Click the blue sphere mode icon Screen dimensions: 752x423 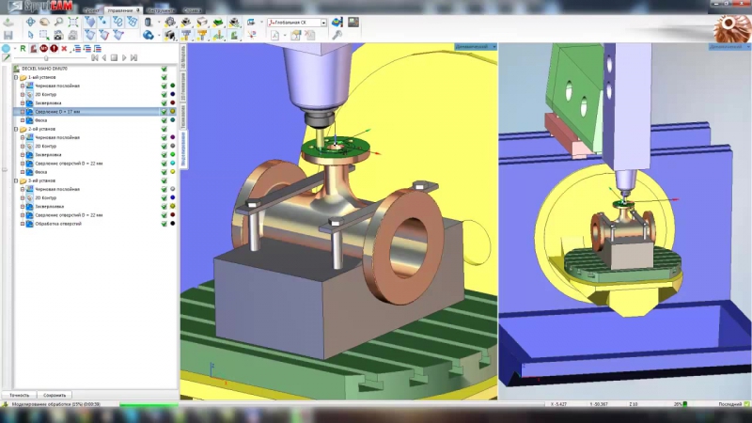coord(6,49)
